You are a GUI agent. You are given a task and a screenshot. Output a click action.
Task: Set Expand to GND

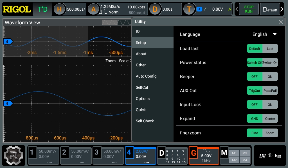click(x=255, y=119)
